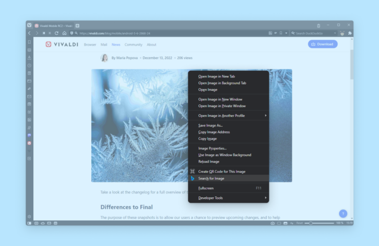Open the Browser nav link
Image resolution: width=379 pixels, height=246 pixels.
[x=90, y=45]
